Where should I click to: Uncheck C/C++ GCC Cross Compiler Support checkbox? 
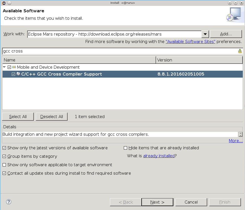14,74
